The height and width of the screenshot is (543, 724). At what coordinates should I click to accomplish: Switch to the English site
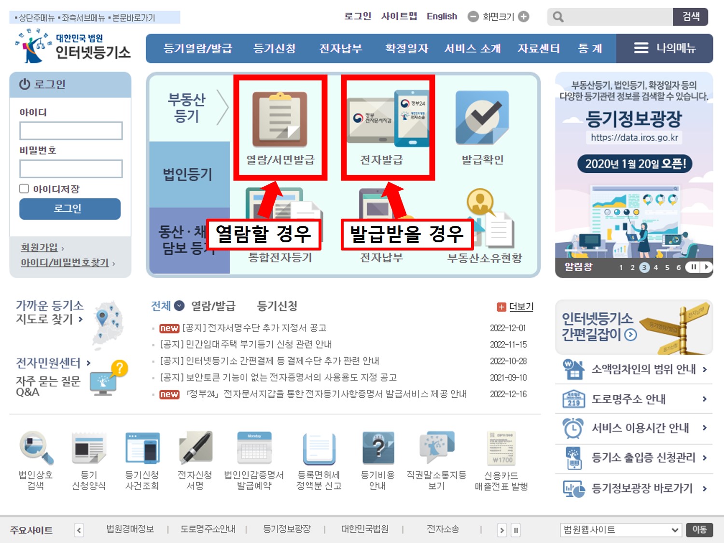(442, 16)
